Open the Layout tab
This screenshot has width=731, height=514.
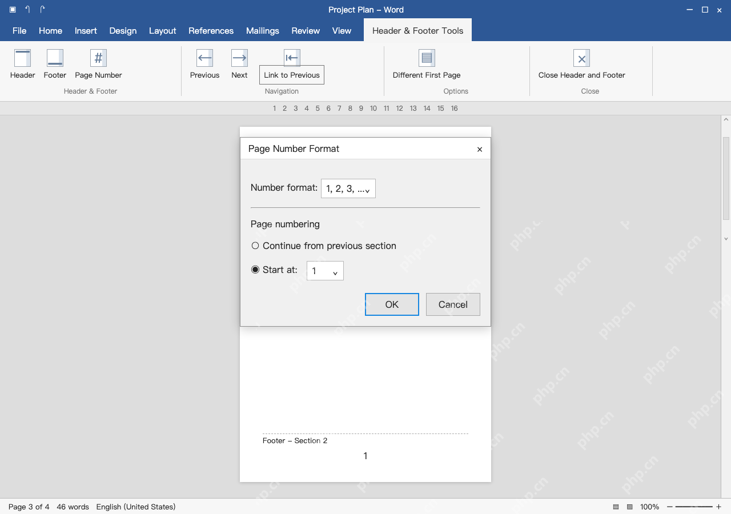162,31
